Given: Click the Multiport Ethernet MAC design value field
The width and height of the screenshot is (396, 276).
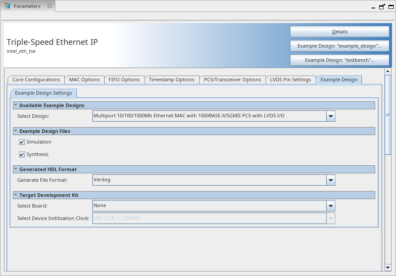Looking at the screenshot, I should [209, 116].
